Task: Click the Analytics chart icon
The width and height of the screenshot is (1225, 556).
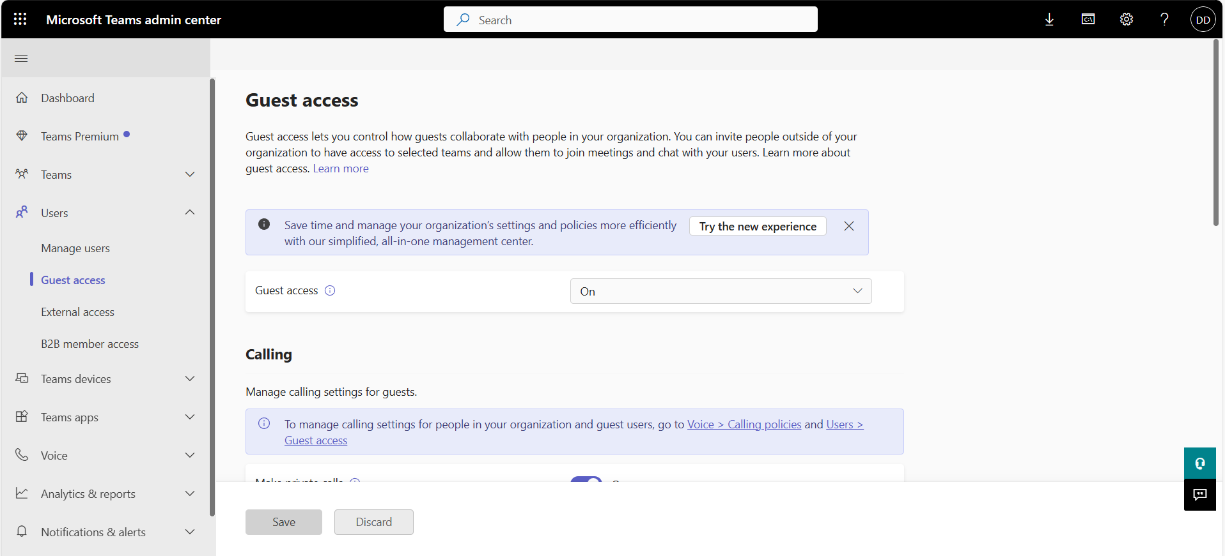Action: coord(22,493)
